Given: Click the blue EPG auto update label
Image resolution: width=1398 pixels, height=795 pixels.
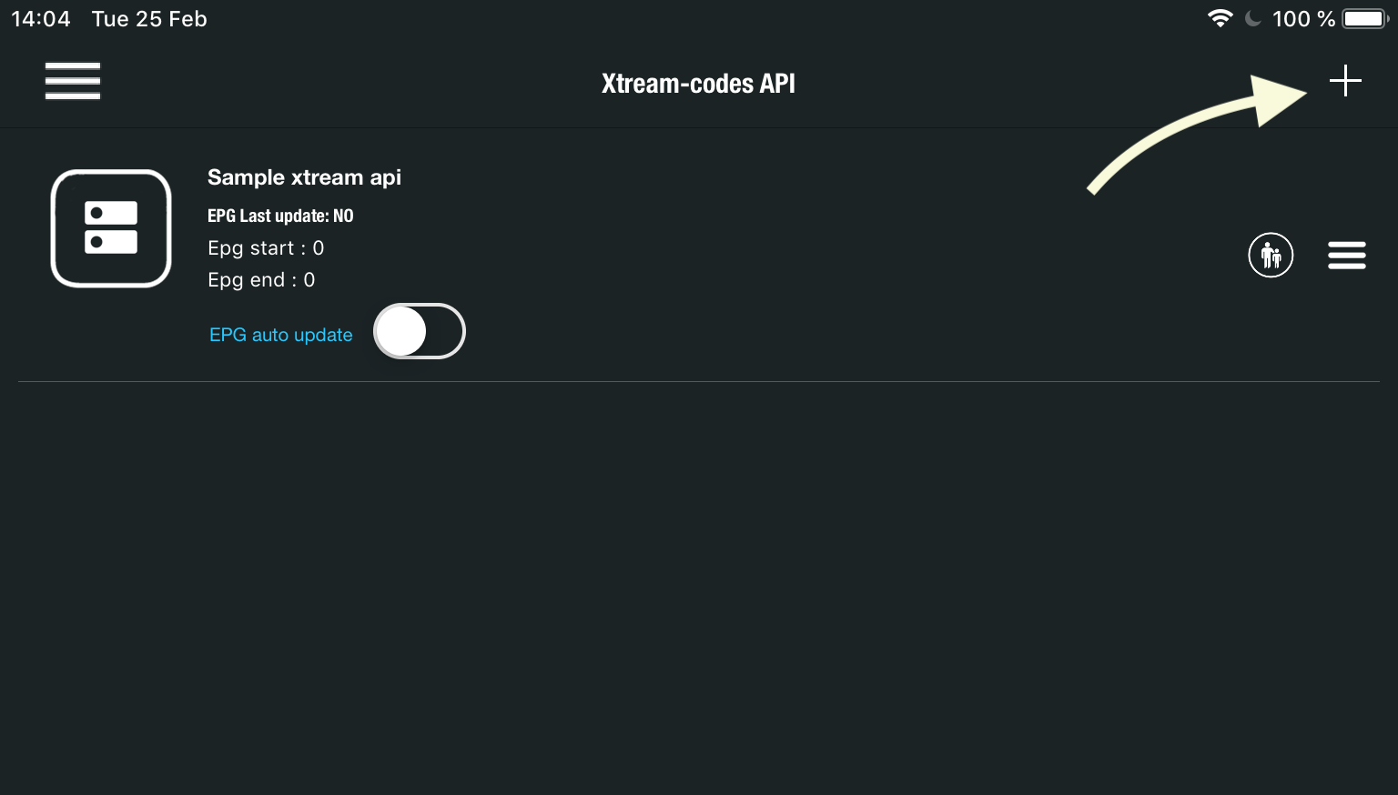Looking at the screenshot, I should tap(280, 335).
